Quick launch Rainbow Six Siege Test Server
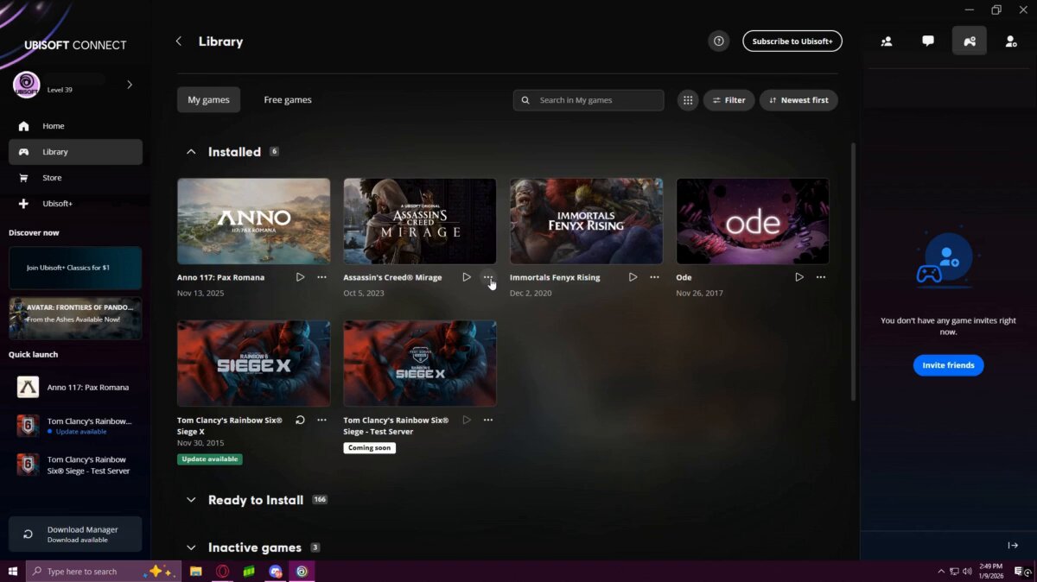This screenshot has width=1037, height=582. pyautogui.click(x=75, y=465)
